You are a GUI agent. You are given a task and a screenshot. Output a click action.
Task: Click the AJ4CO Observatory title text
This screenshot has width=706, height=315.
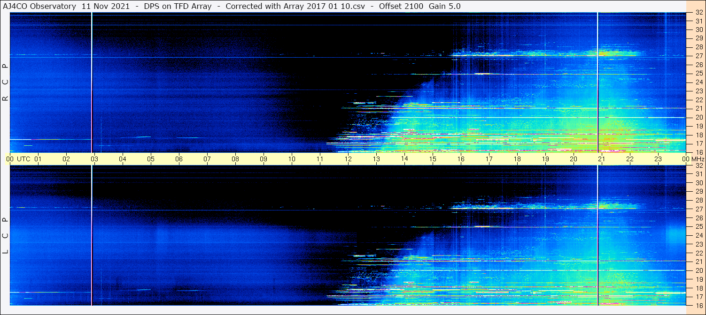click(39, 6)
